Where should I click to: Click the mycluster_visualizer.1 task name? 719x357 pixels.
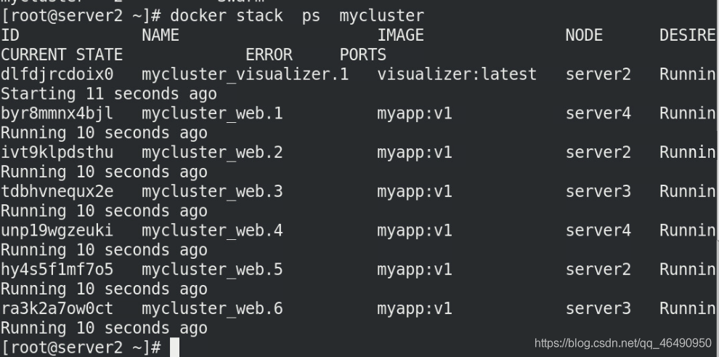pos(245,74)
